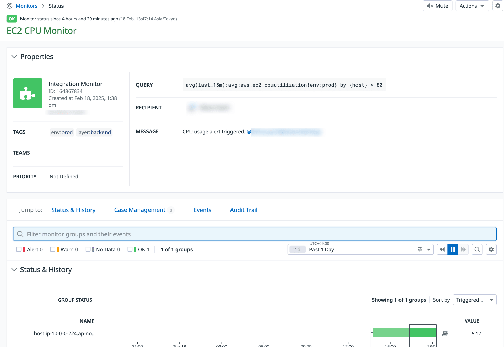Click the search magnifier icon in filter bar

[x=20, y=234]
